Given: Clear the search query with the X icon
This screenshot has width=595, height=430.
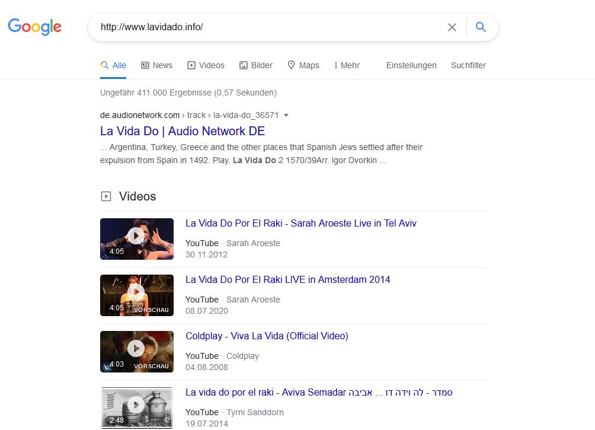Looking at the screenshot, I should pyautogui.click(x=452, y=27).
